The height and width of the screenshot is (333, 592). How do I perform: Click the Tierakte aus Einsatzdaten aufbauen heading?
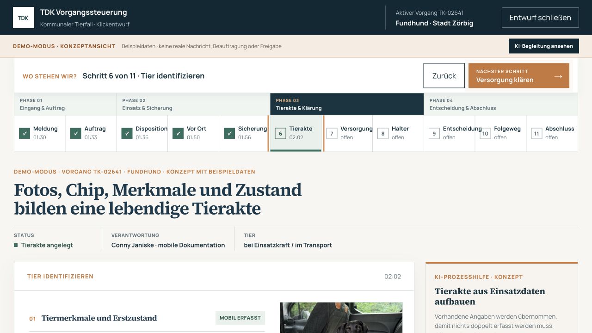(490, 296)
